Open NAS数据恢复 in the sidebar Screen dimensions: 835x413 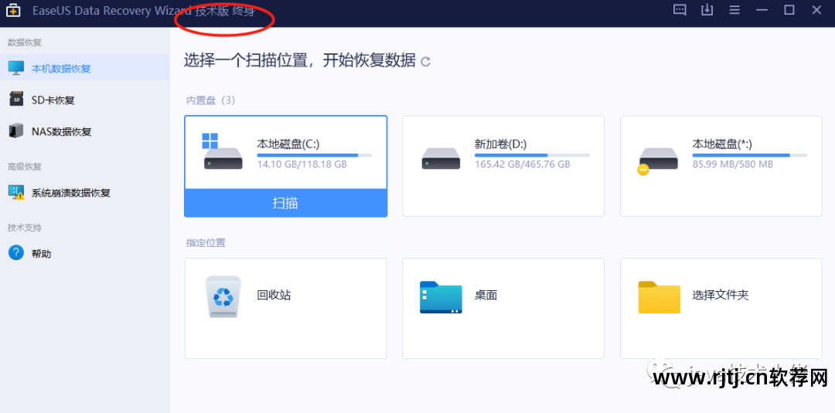click(x=85, y=130)
